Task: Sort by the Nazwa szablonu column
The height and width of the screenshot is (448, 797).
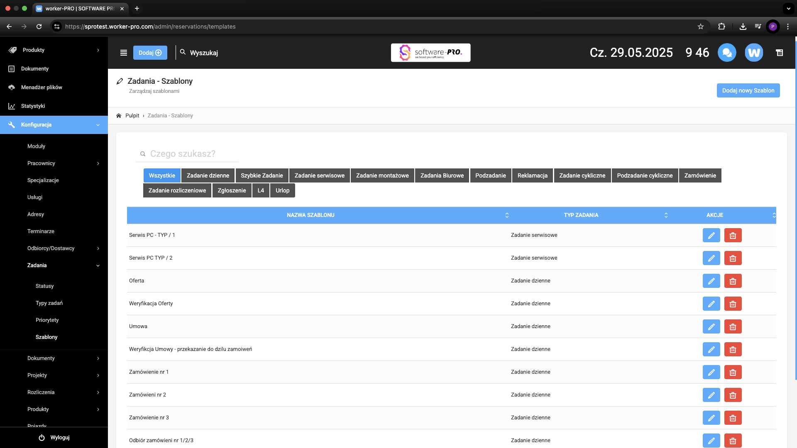Action: click(310, 215)
